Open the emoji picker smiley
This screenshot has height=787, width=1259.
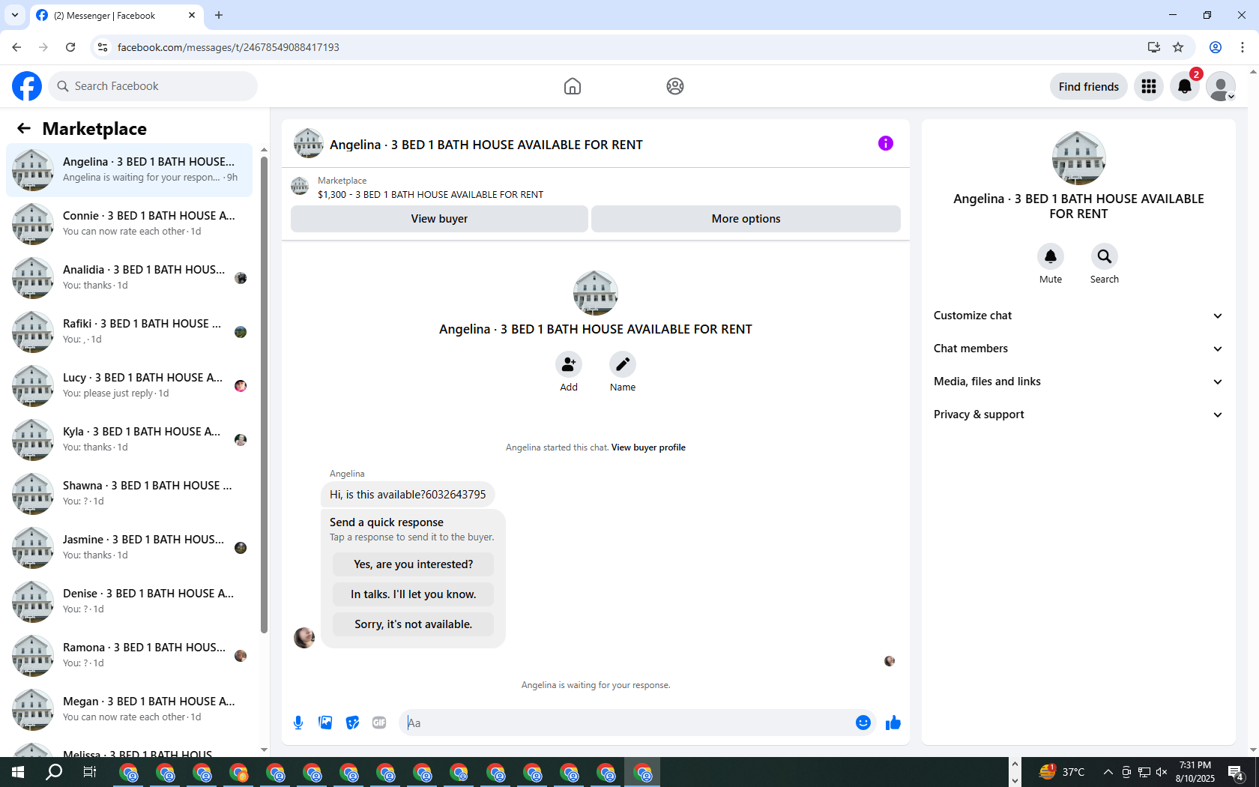(863, 723)
